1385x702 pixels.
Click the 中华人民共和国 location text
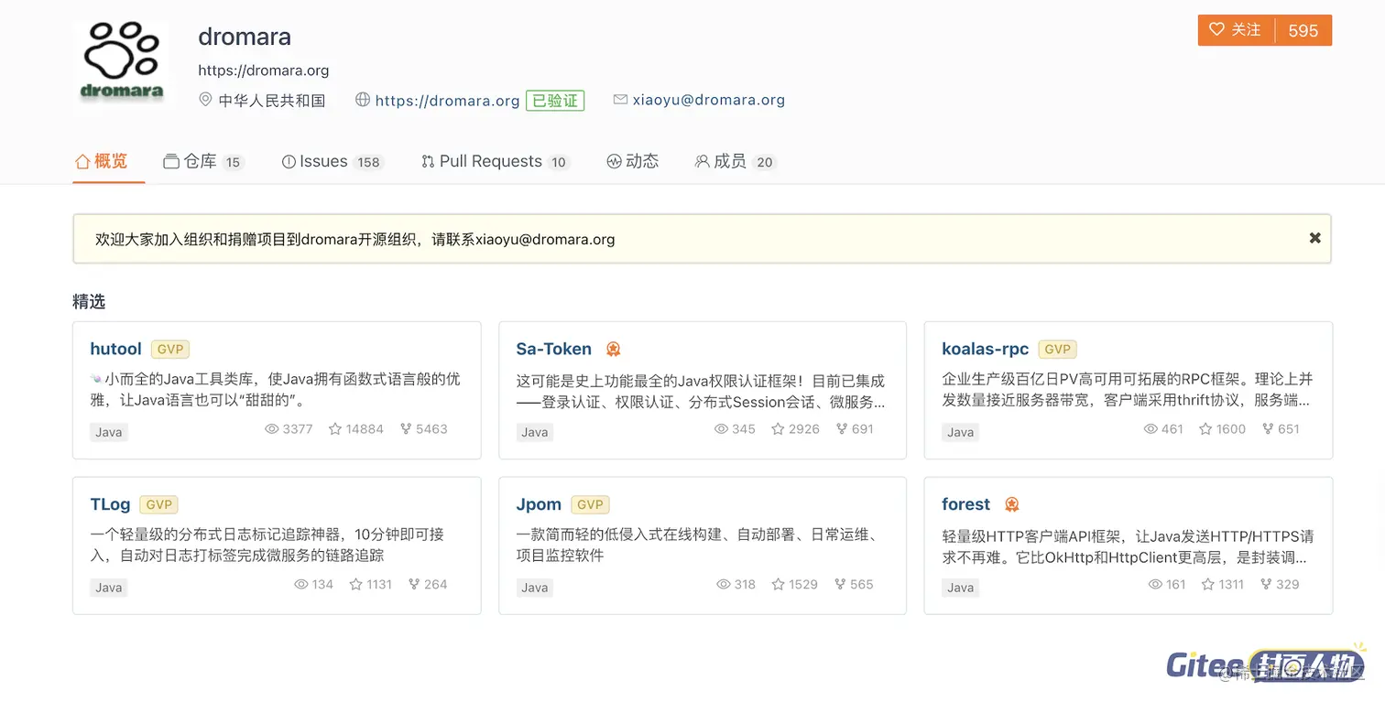[272, 101]
